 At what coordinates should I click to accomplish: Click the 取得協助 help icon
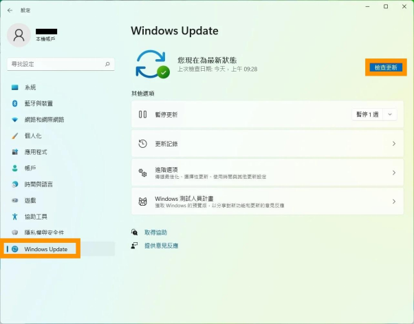134,232
